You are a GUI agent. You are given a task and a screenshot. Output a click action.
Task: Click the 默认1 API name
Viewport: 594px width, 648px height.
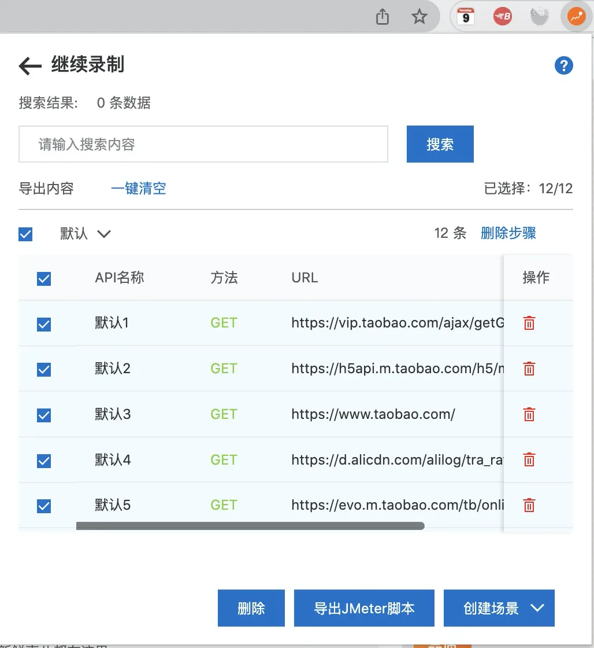(112, 323)
